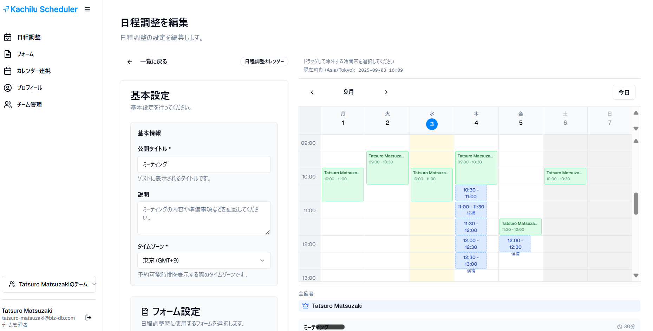Open チーム管理 from the sidebar menu
The image size is (653, 331).
pos(30,104)
